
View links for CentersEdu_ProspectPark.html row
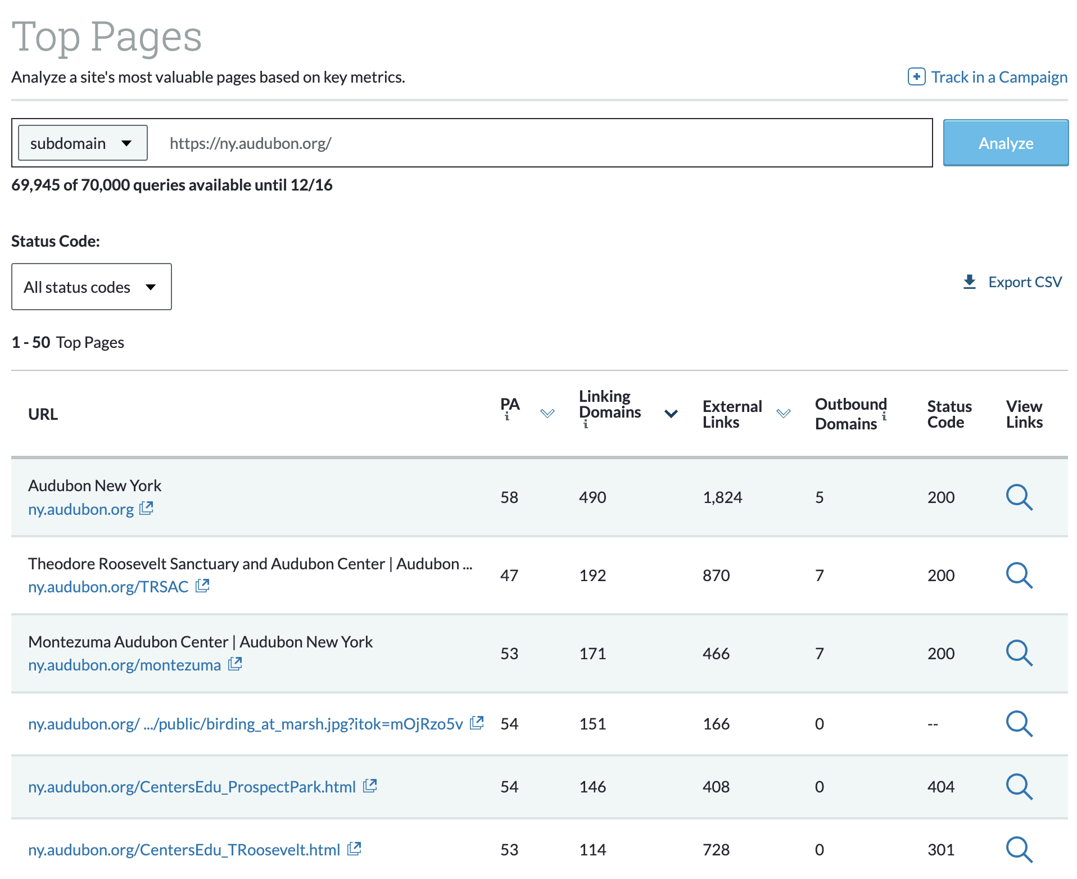tap(1019, 787)
